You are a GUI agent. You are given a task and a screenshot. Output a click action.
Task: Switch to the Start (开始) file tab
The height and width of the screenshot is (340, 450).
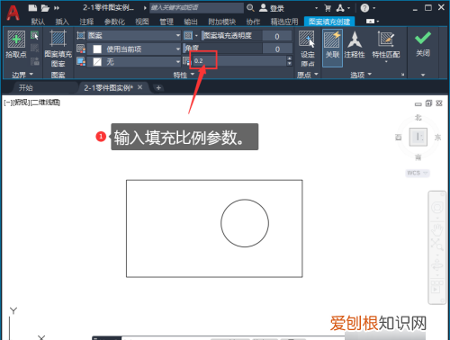pyautogui.click(x=26, y=88)
